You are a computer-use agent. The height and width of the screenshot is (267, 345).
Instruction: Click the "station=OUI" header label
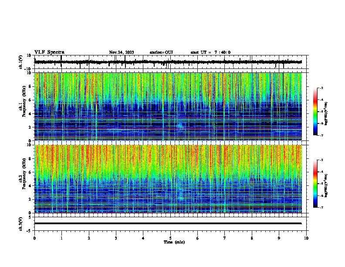pos(161,52)
